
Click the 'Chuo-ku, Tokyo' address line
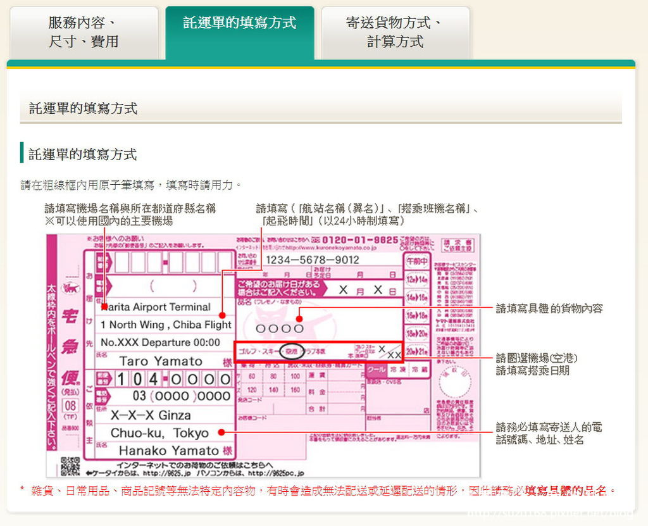pos(160,433)
